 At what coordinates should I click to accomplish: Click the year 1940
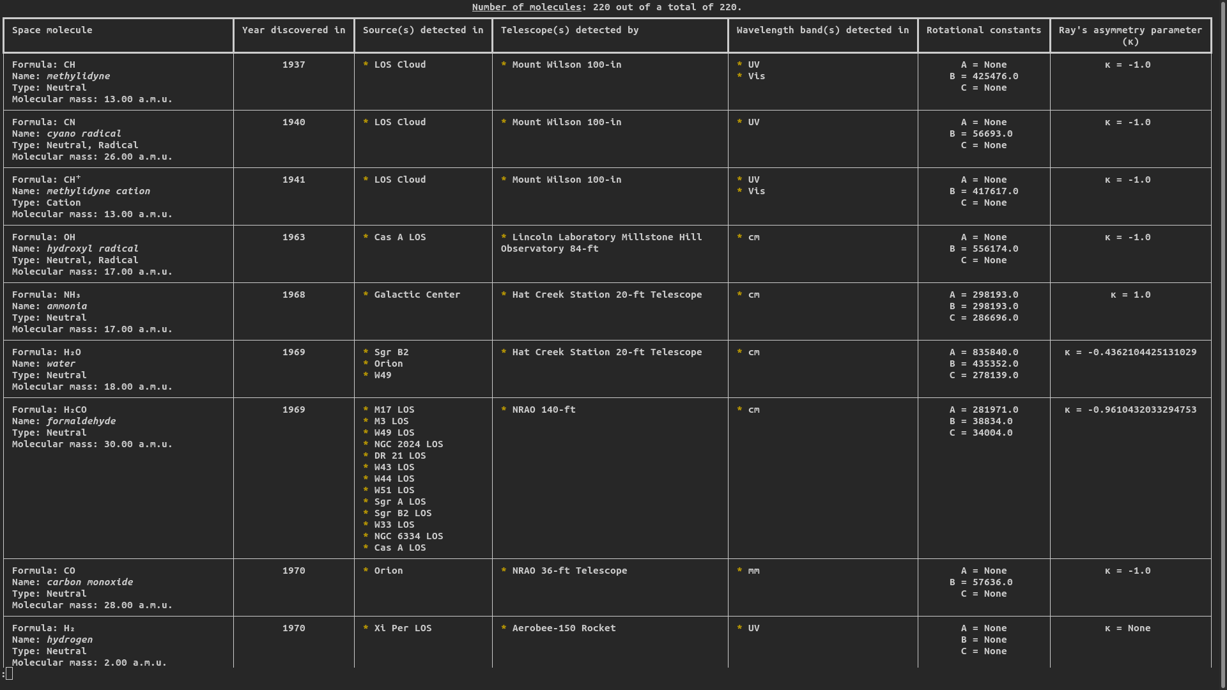(293, 122)
